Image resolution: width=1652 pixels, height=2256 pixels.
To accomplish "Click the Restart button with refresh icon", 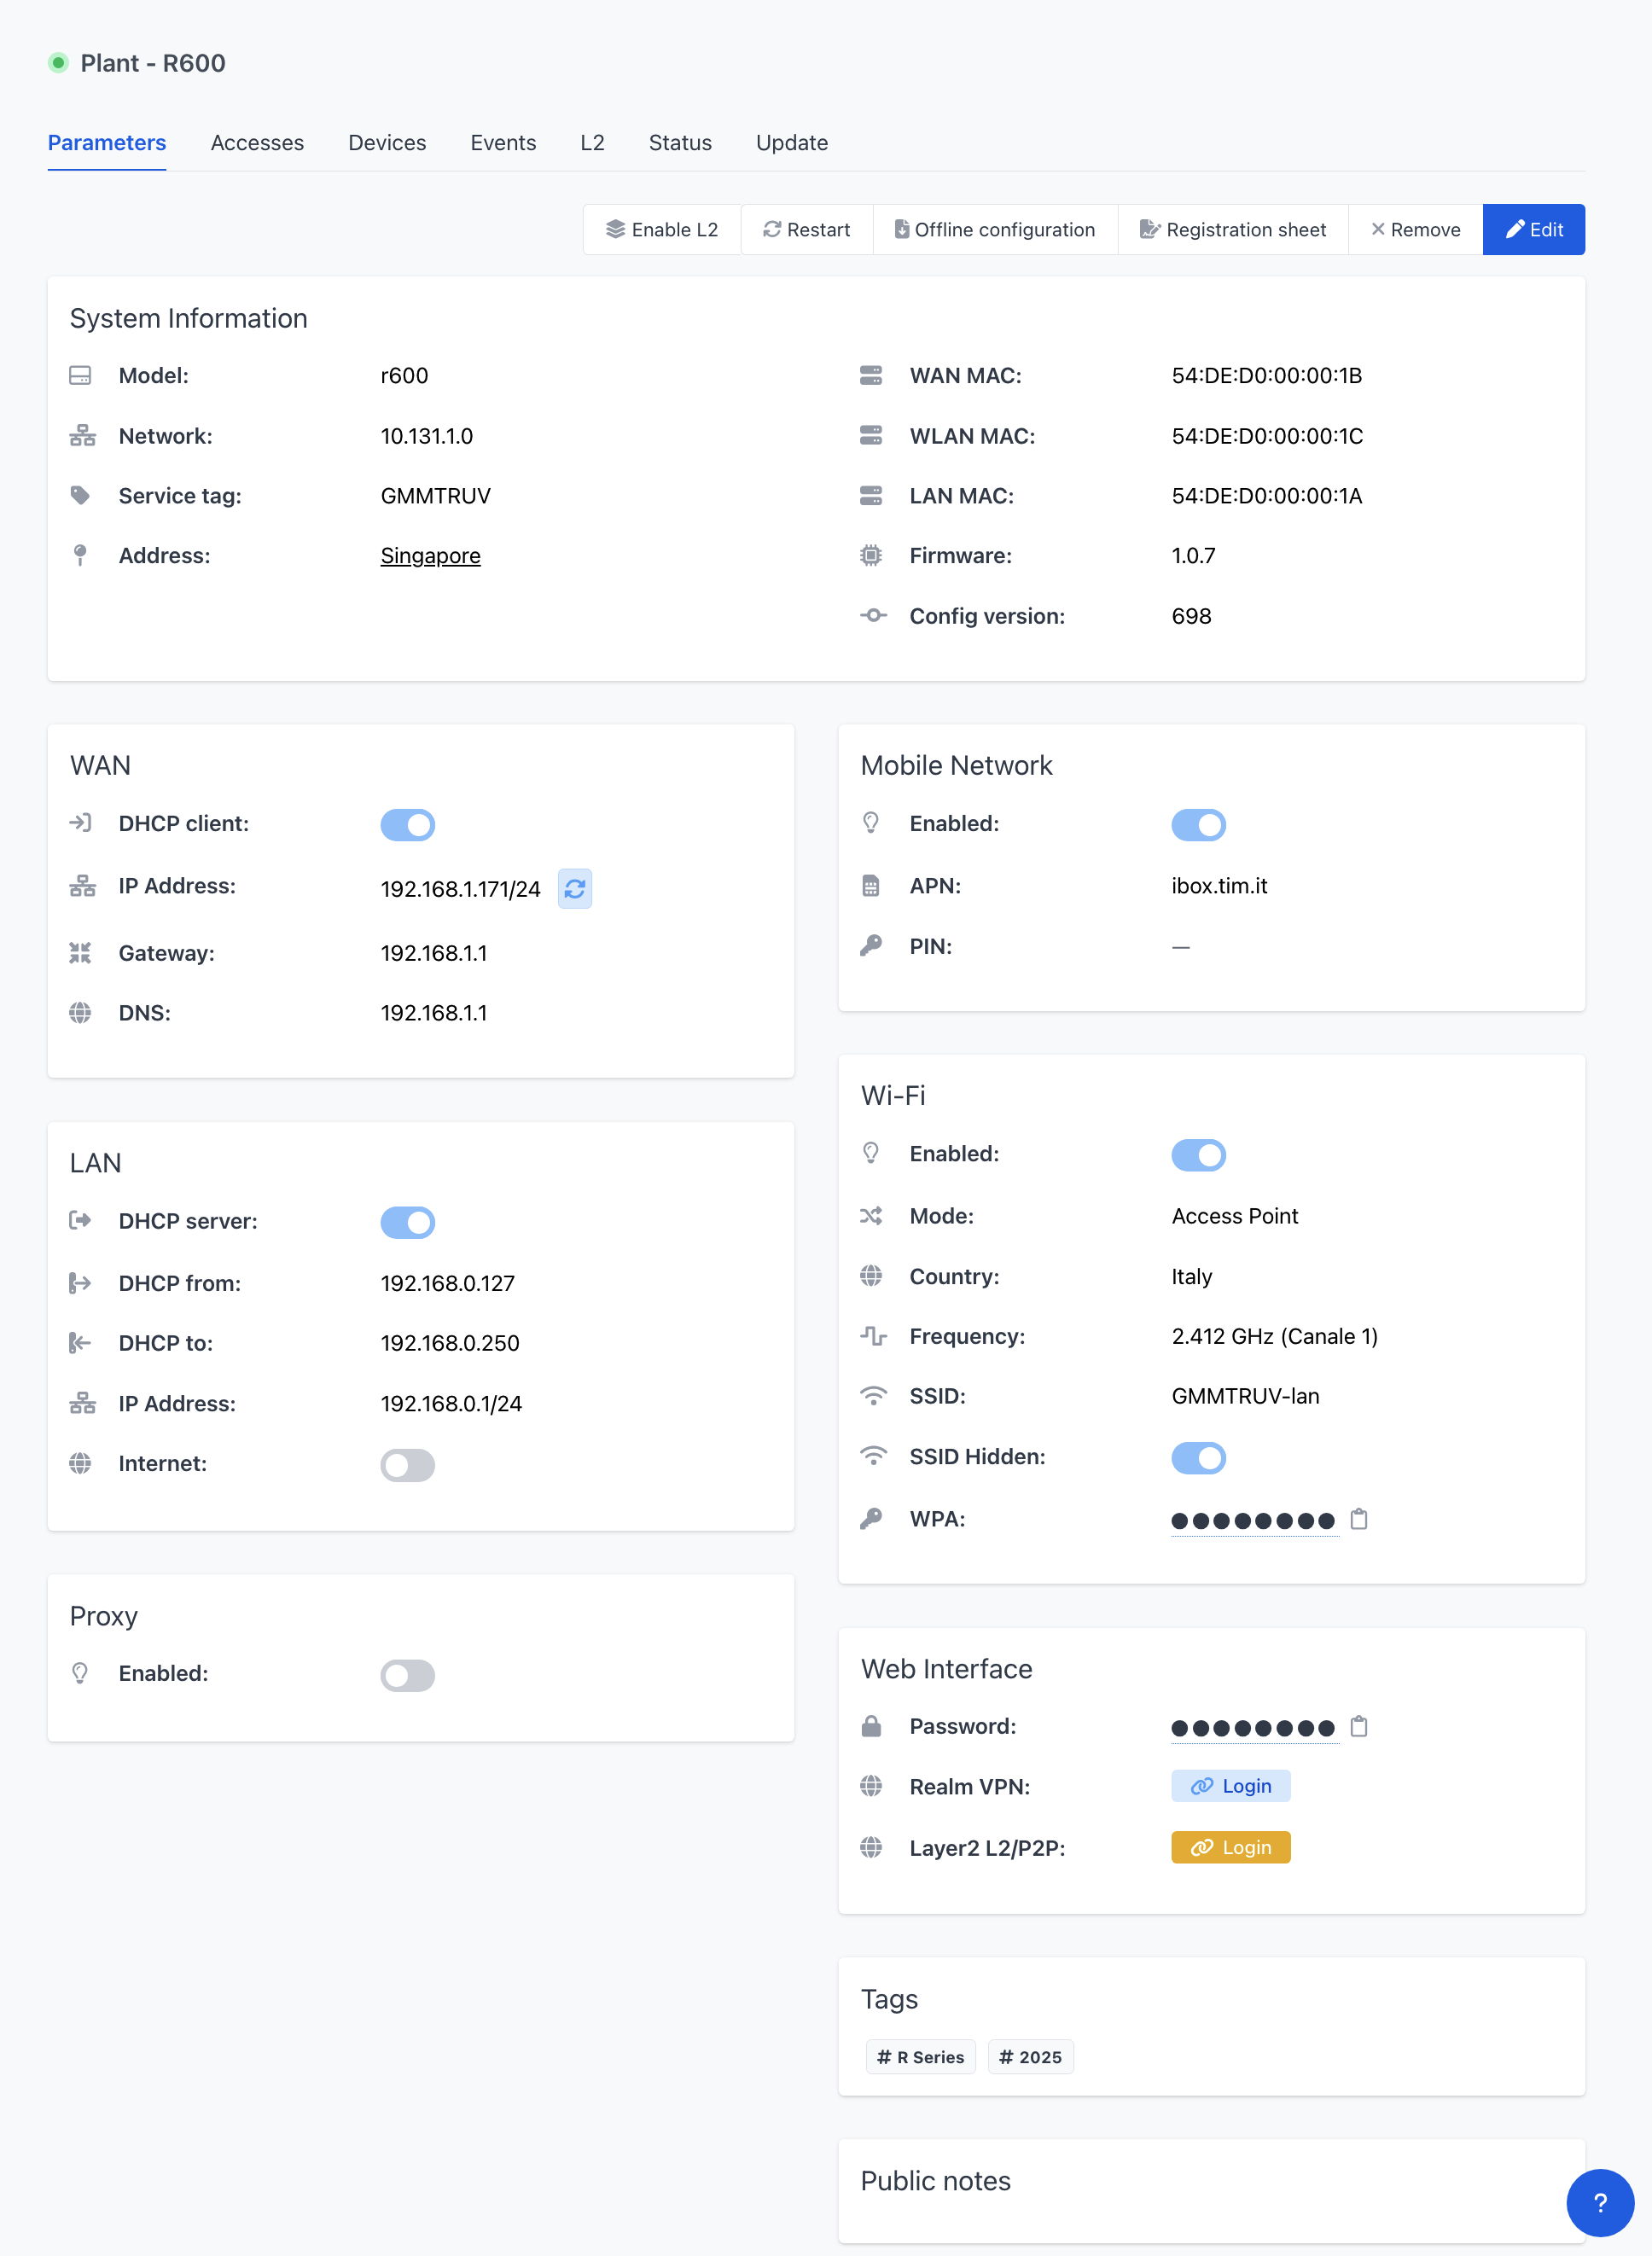I will 806,230.
